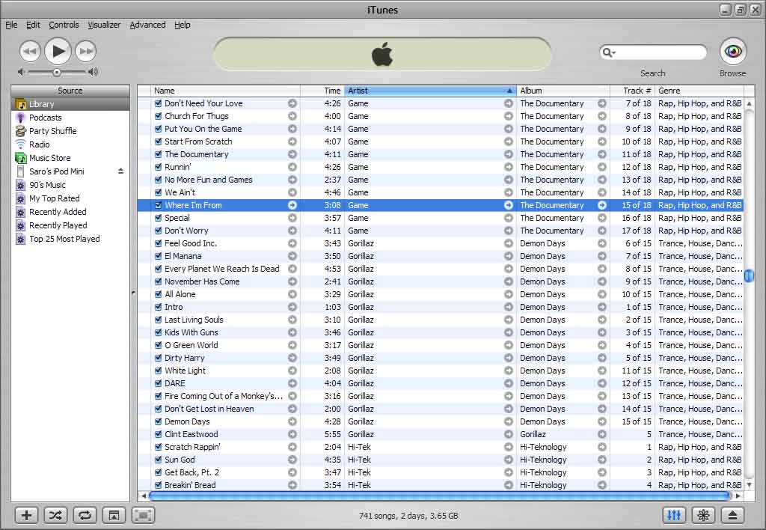Skip to the next track
Viewport: 766px width, 530px height.
(x=86, y=51)
